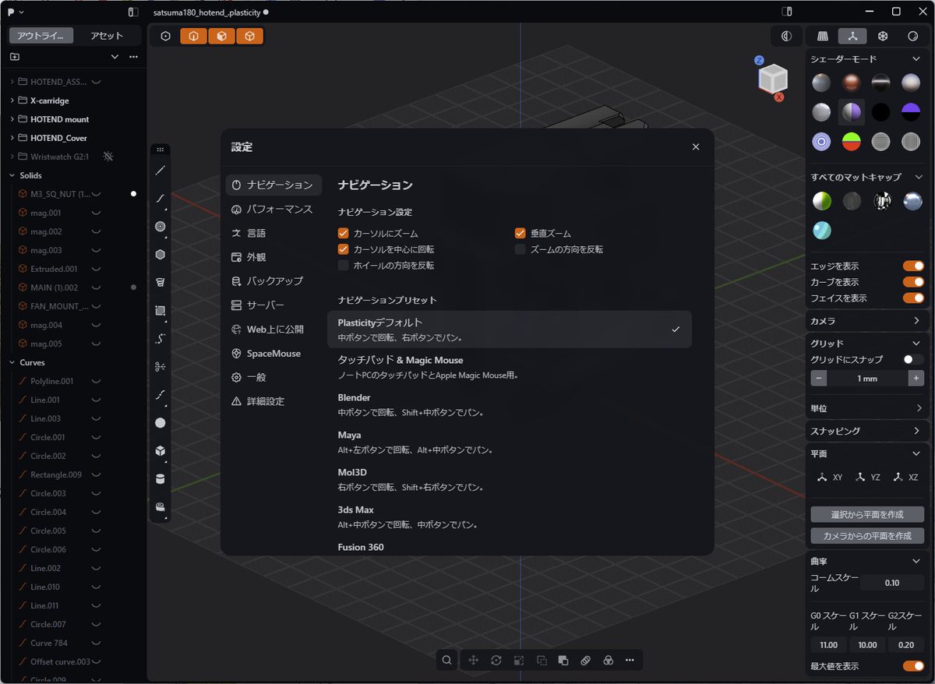935x684 pixels.
Task: Close the 設定 dialog
Action: coord(696,146)
